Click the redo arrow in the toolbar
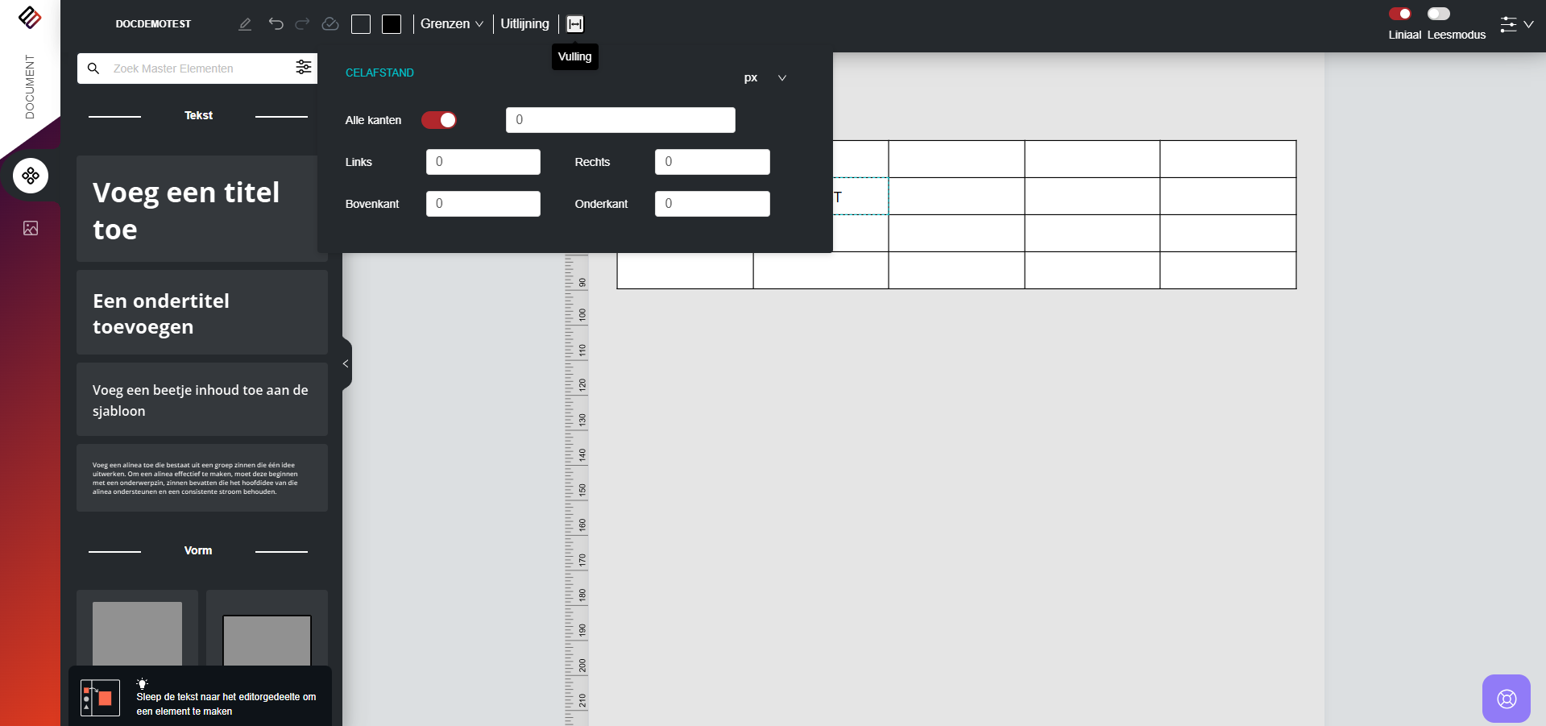Image resolution: width=1546 pixels, height=726 pixels. 302,24
